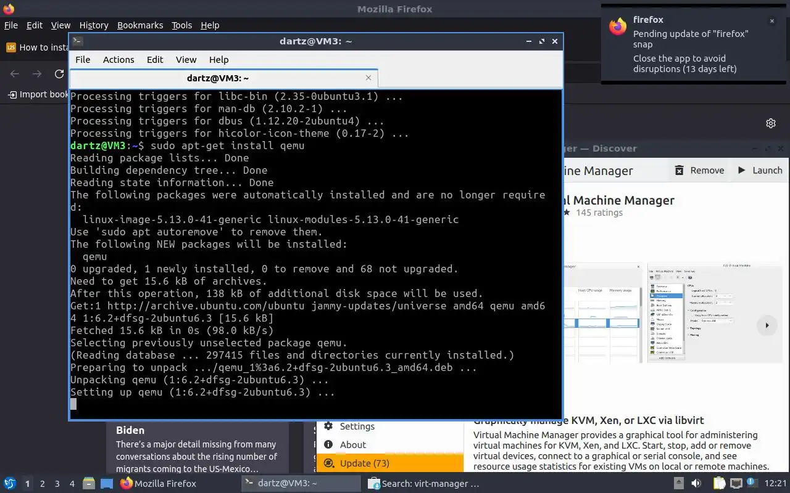Viewport: 790px width, 493px height.
Task: Click the blue show-desktop icon in the taskbar
Action: 107,484
